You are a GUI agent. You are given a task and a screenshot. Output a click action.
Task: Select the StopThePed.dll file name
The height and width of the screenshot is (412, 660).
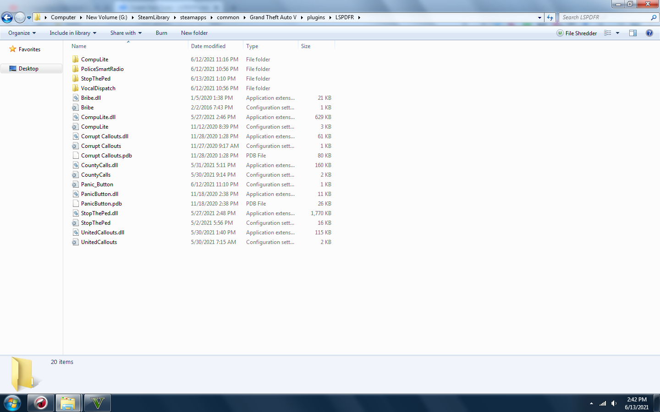(x=99, y=213)
